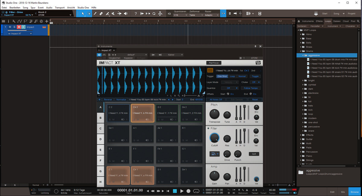Click the Normalize button
The height and width of the screenshot is (196, 362).
coord(121,100)
